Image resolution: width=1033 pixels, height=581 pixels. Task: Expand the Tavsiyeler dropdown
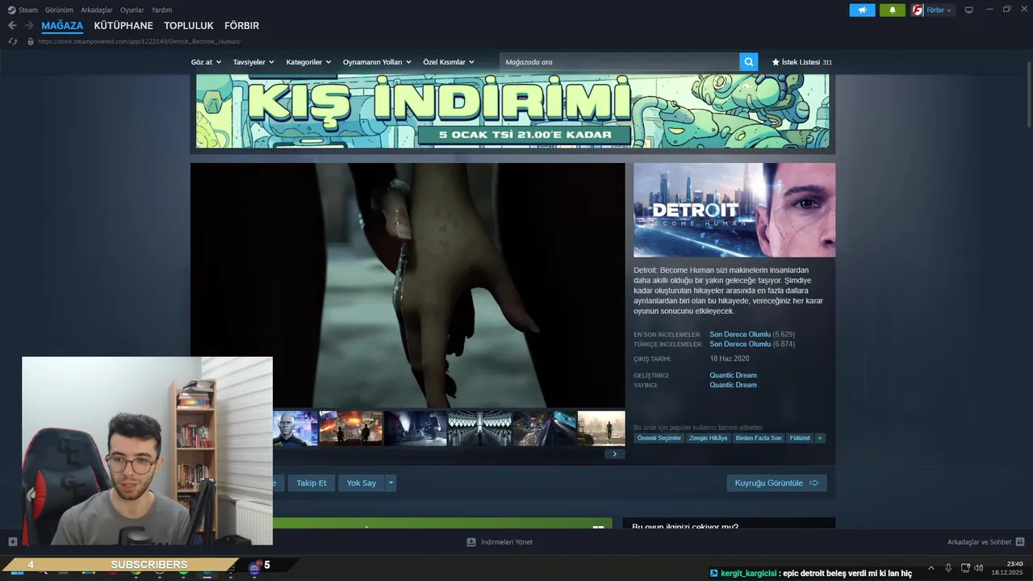253,62
